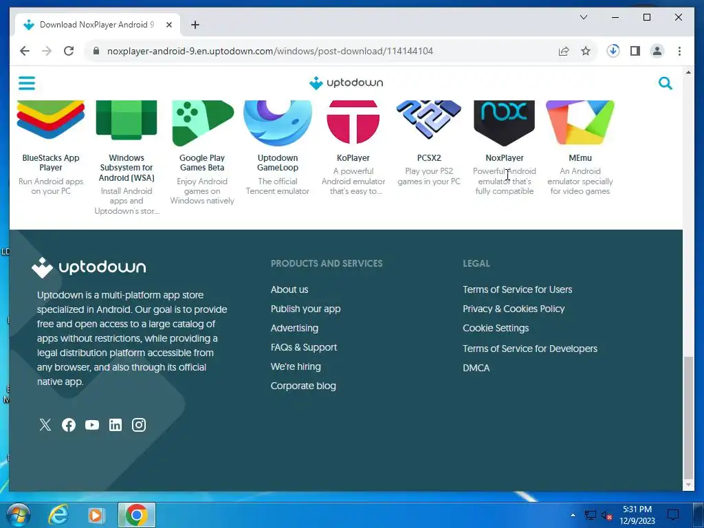This screenshot has width=704, height=528.
Task: Click the Uptodown logo in page header
Action: [x=346, y=82]
